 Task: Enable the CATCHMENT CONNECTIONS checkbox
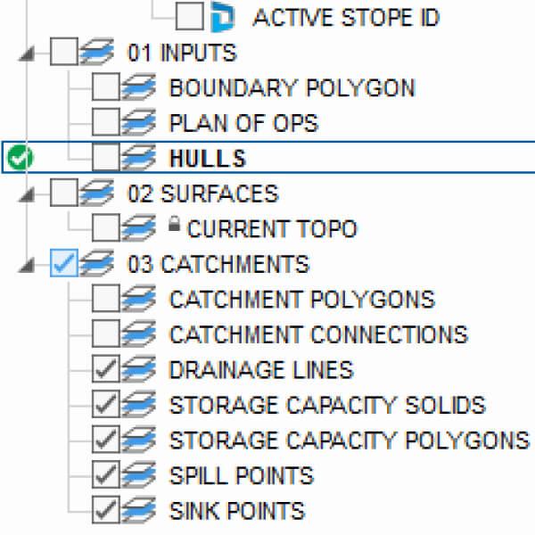(x=106, y=333)
